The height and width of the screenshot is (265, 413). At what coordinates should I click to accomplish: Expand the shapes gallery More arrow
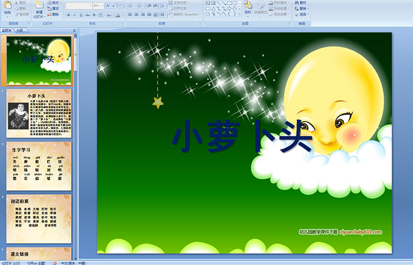[240, 14]
